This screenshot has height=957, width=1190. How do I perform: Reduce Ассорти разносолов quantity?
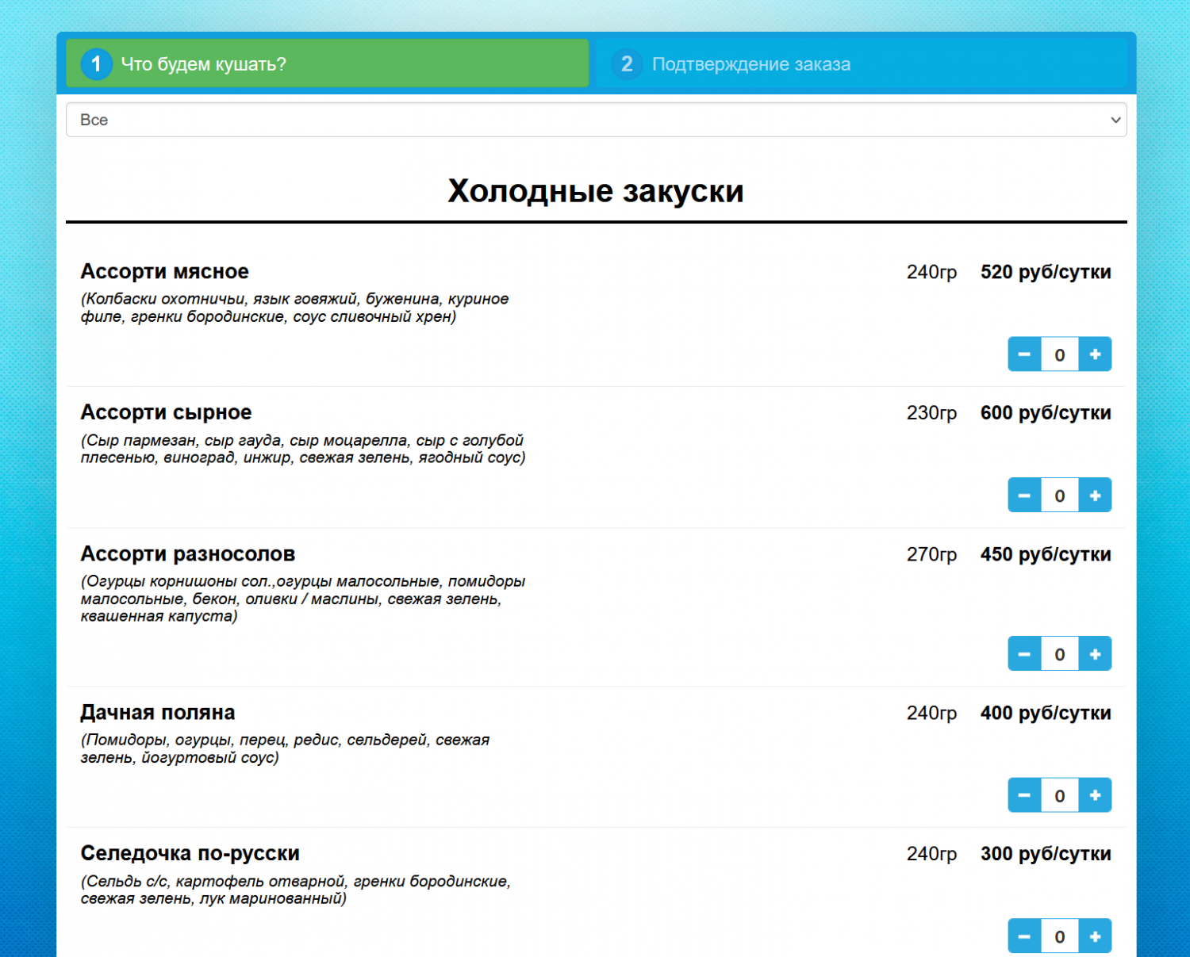(1024, 654)
